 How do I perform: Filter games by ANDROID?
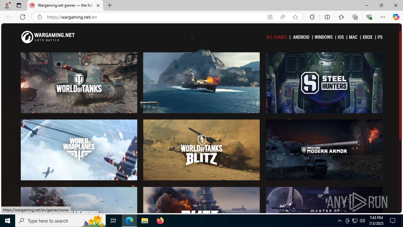coord(301,37)
